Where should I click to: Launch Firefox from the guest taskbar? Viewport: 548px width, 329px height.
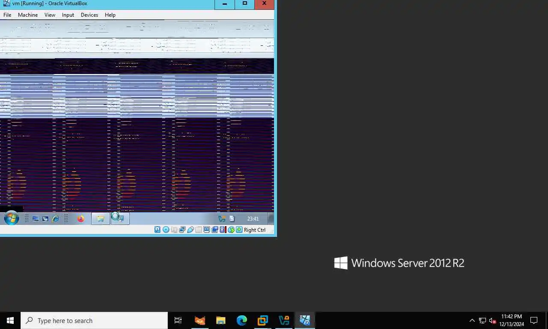80,218
